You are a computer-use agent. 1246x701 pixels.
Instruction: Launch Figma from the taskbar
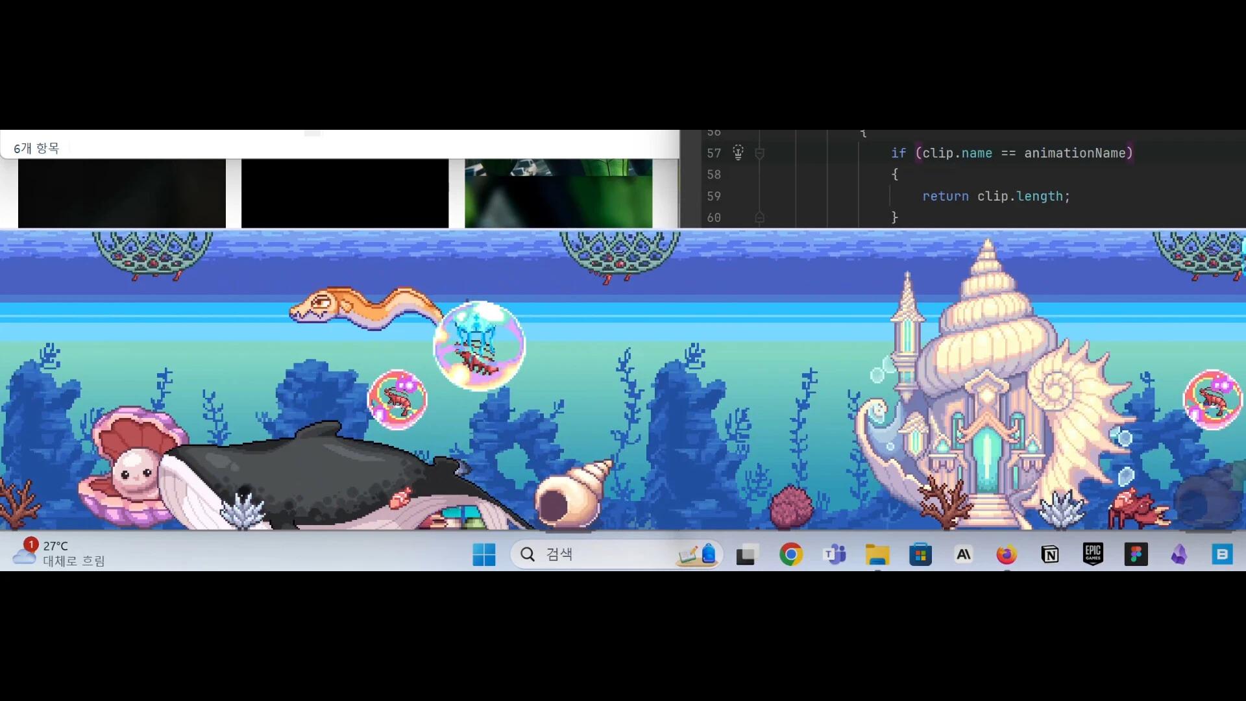pos(1136,554)
